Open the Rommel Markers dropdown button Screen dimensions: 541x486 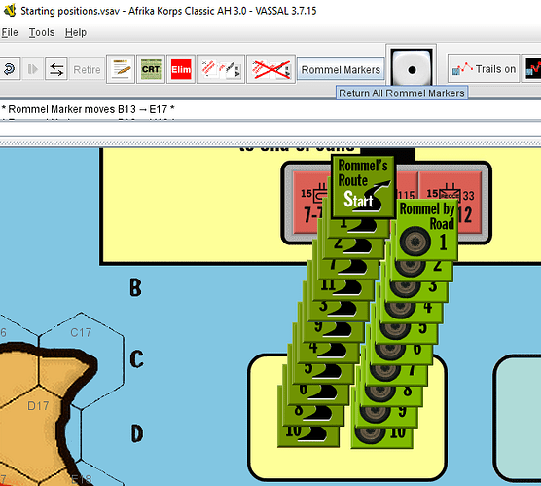pos(341,69)
